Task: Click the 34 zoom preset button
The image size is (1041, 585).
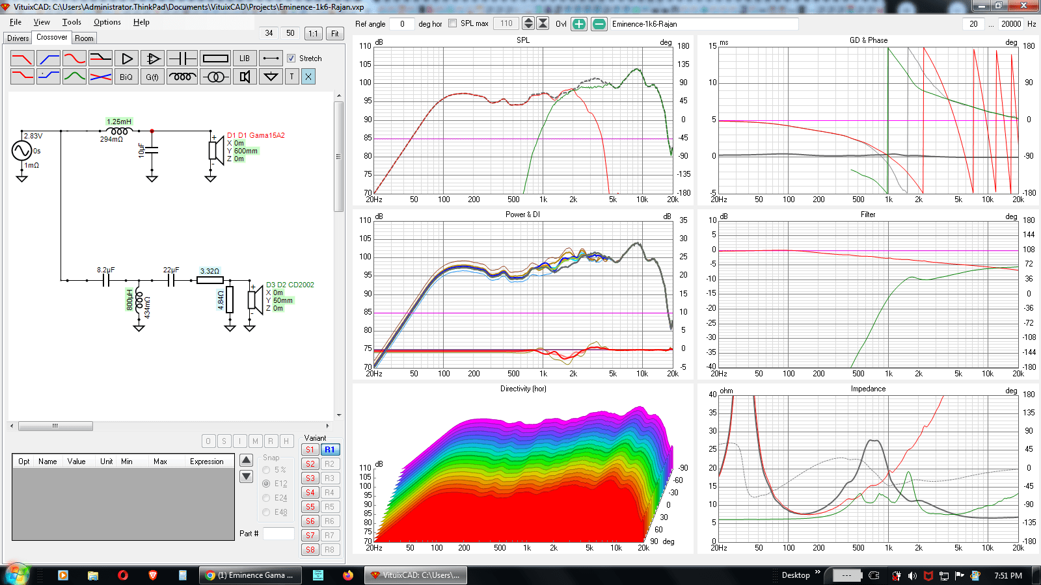Action: [269, 33]
